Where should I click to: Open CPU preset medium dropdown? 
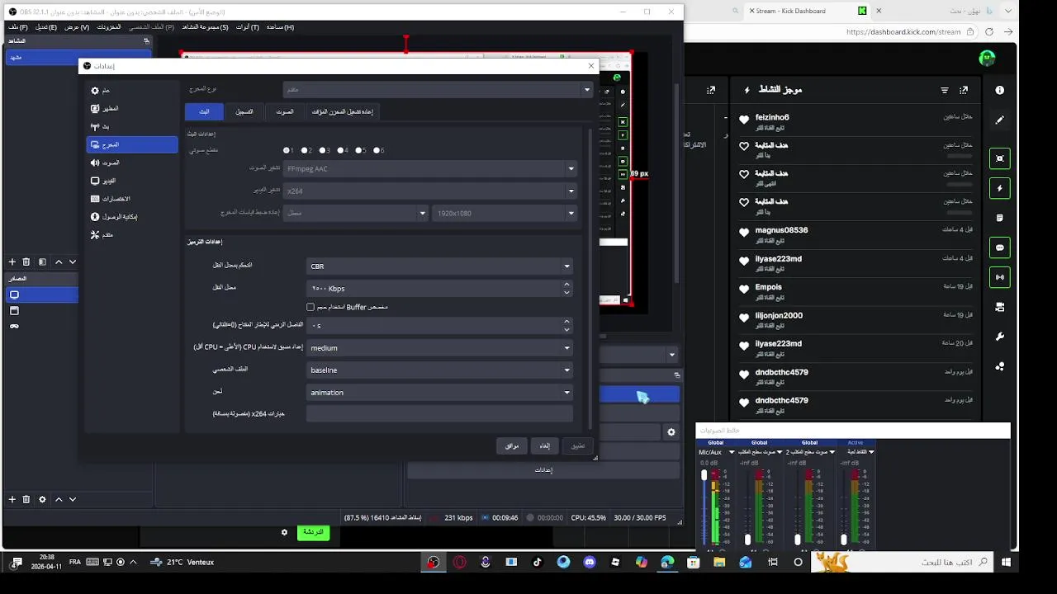click(439, 348)
